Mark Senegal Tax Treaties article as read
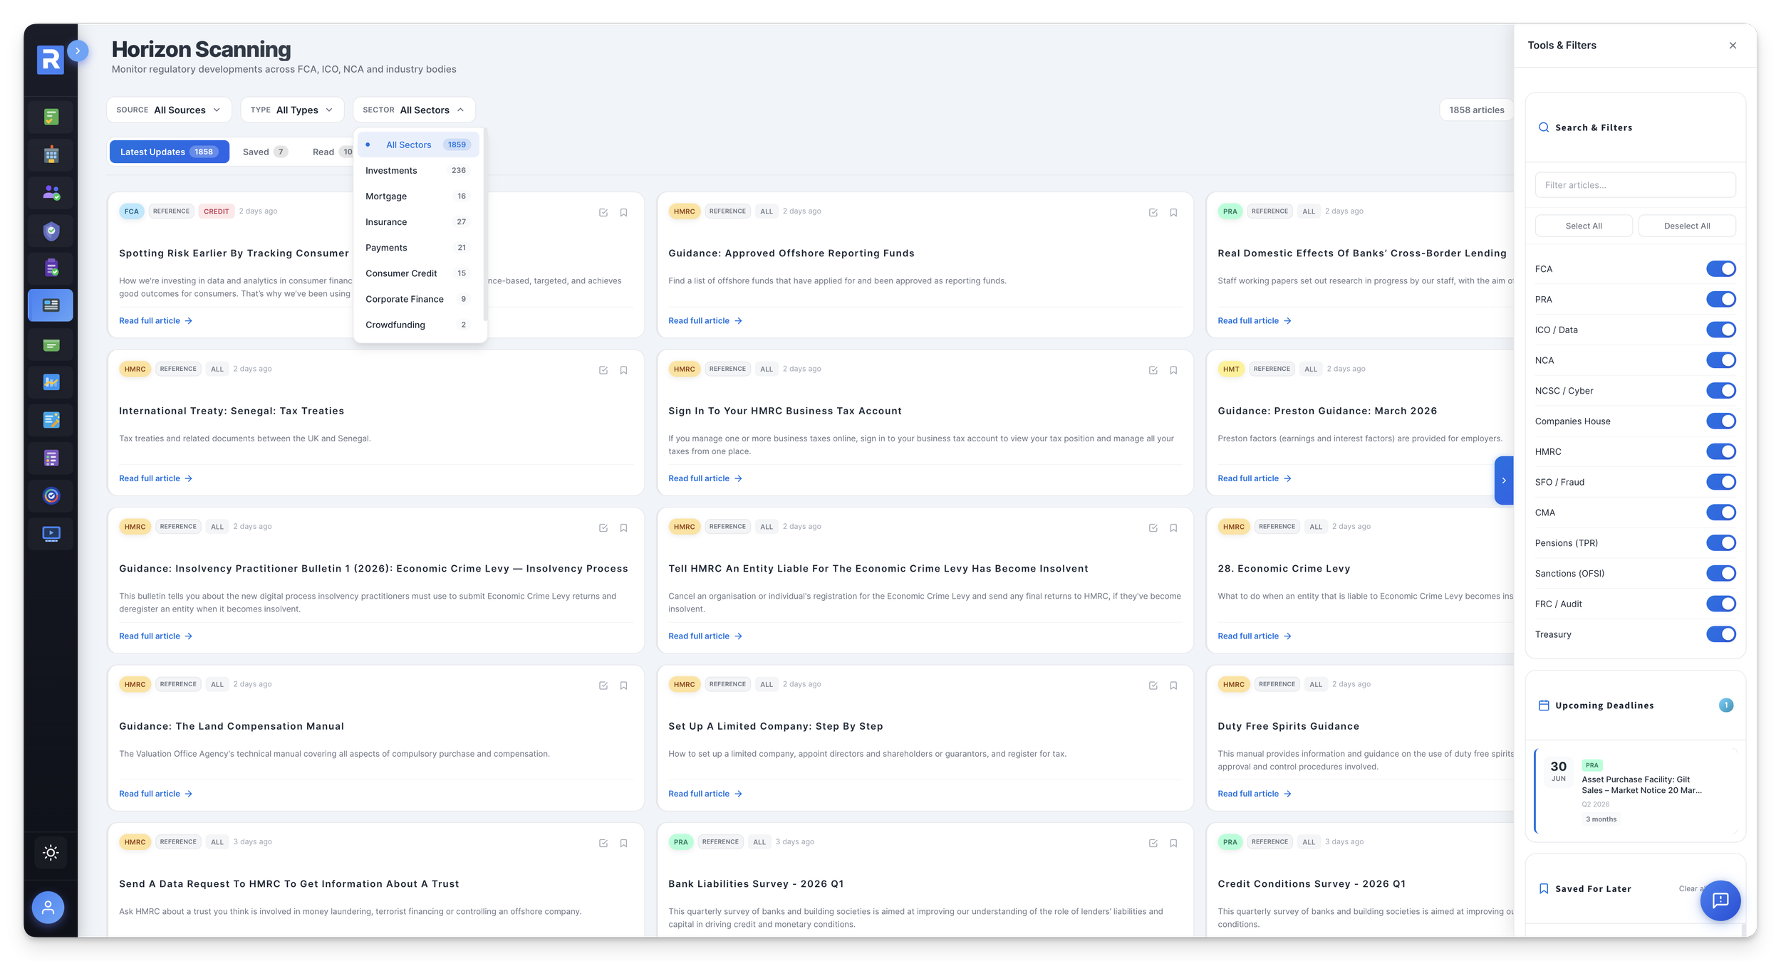The height and width of the screenshot is (961, 1781). point(603,370)
